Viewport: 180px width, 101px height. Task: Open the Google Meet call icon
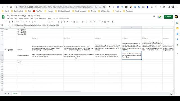[x=160, y=17]
